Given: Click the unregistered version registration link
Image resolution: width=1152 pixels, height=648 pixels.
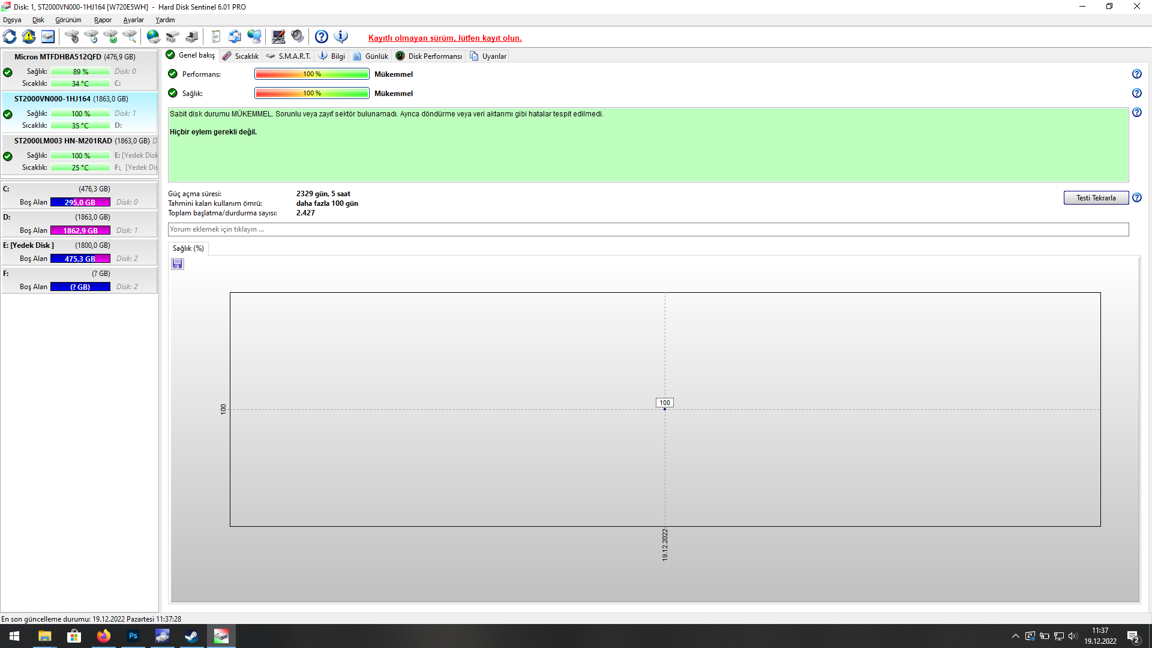Looking at the screenshot, I should pos(445,38).
